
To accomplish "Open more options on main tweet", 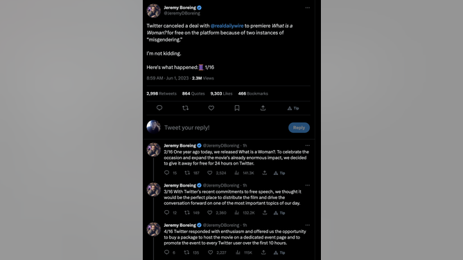I will 307,8.
